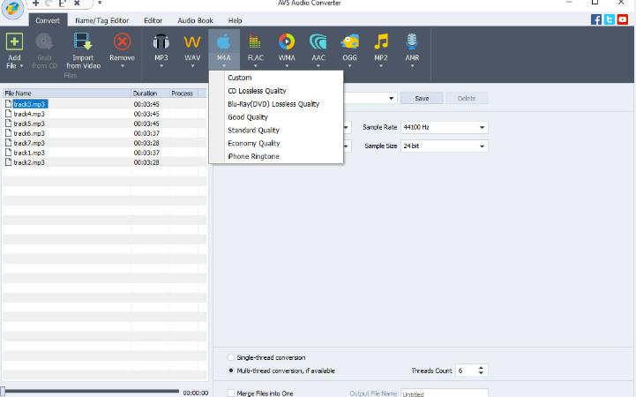Expand the AAC format dropdown arrow
636x397 pixels.
pyautogui.click(x=318, y=66)
